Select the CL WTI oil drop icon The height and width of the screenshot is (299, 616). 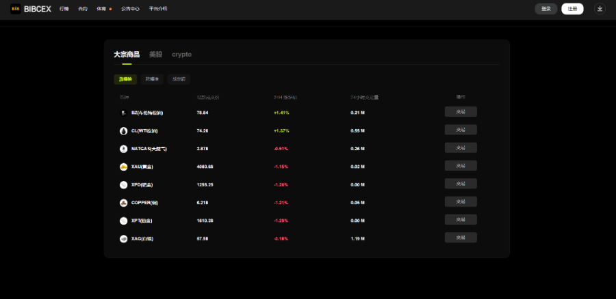click(123, 131)
